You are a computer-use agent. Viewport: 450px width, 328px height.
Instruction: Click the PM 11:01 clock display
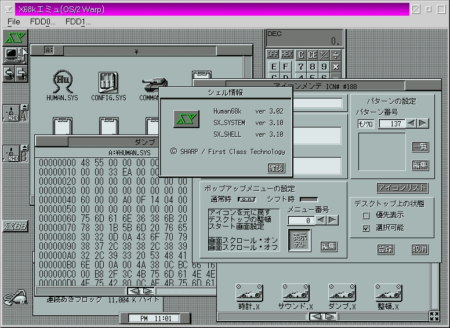tap(155, 318)
